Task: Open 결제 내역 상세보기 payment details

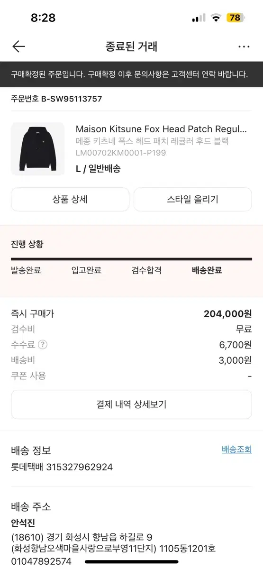Action: (x=131, y=404)
